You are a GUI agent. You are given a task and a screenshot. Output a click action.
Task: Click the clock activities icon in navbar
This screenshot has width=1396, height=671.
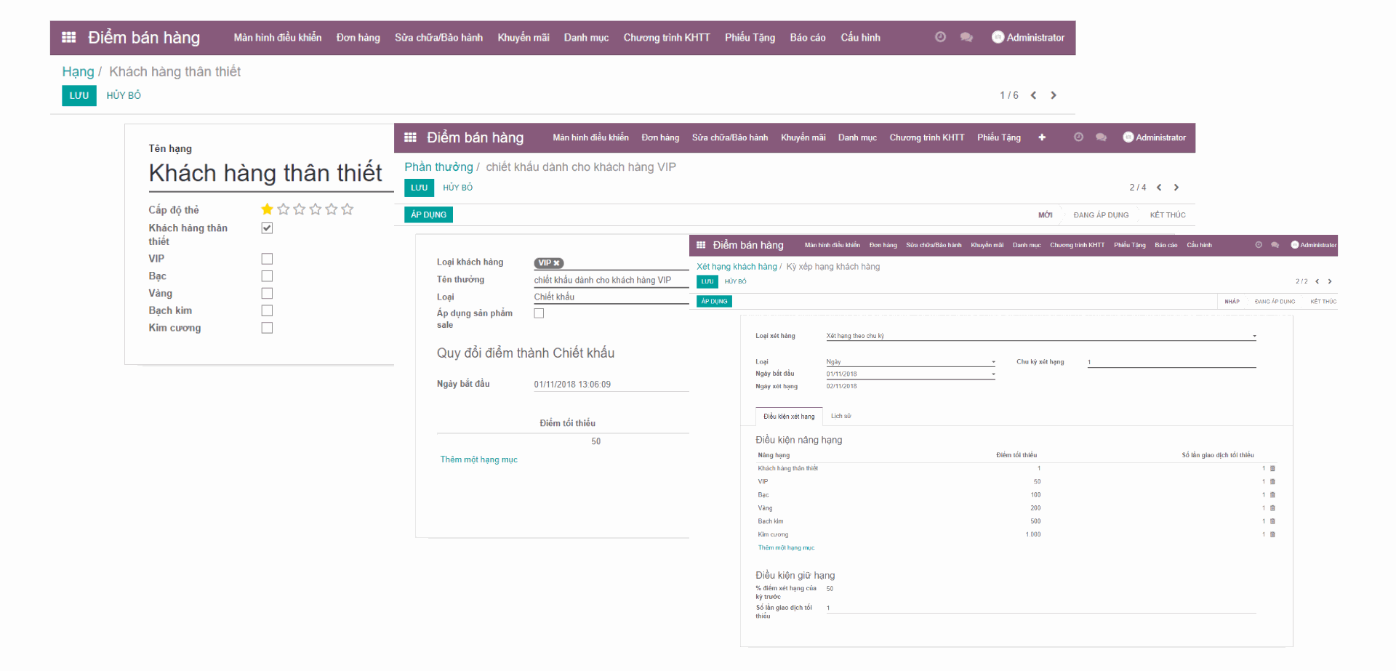[940, 36]
